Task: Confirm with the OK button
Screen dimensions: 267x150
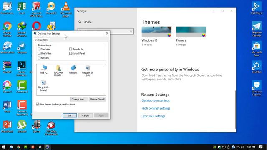Action: 70,115
